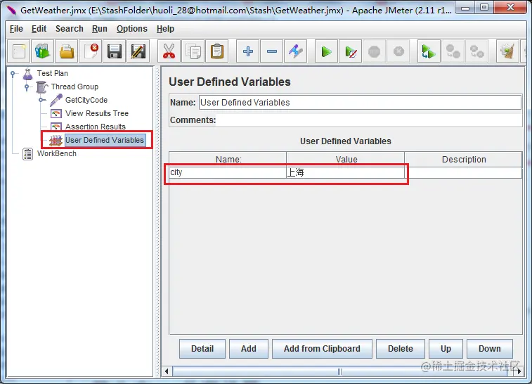
Task: Click the greyed Stop icon
Action: click(375, 51)
